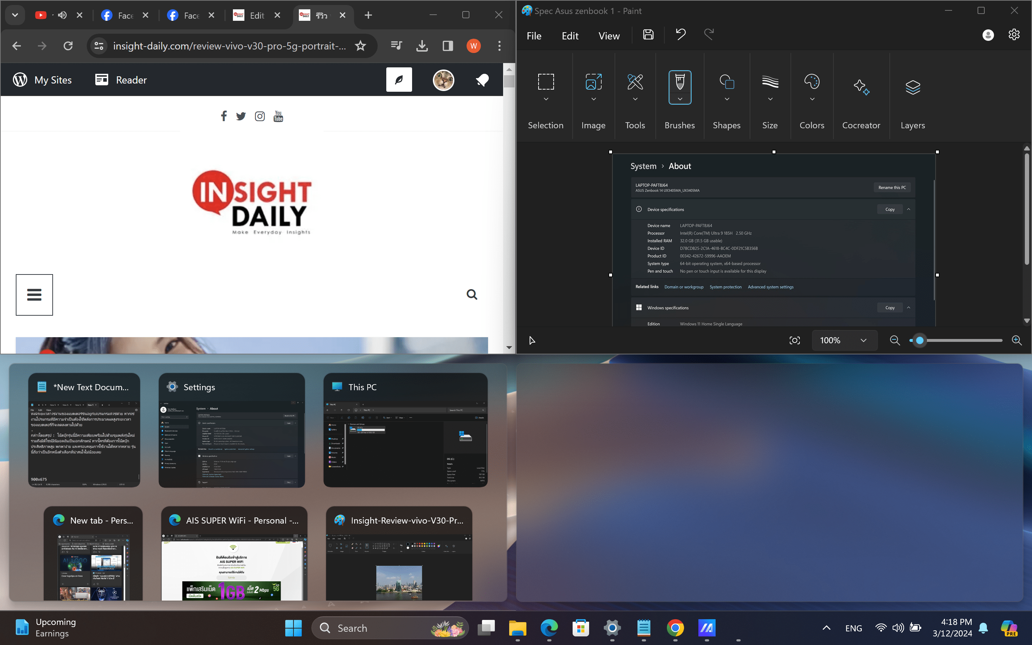1032x645 pixels.
Task: Select the This PC window thumbnail
Action: click(x=405, y=430)
